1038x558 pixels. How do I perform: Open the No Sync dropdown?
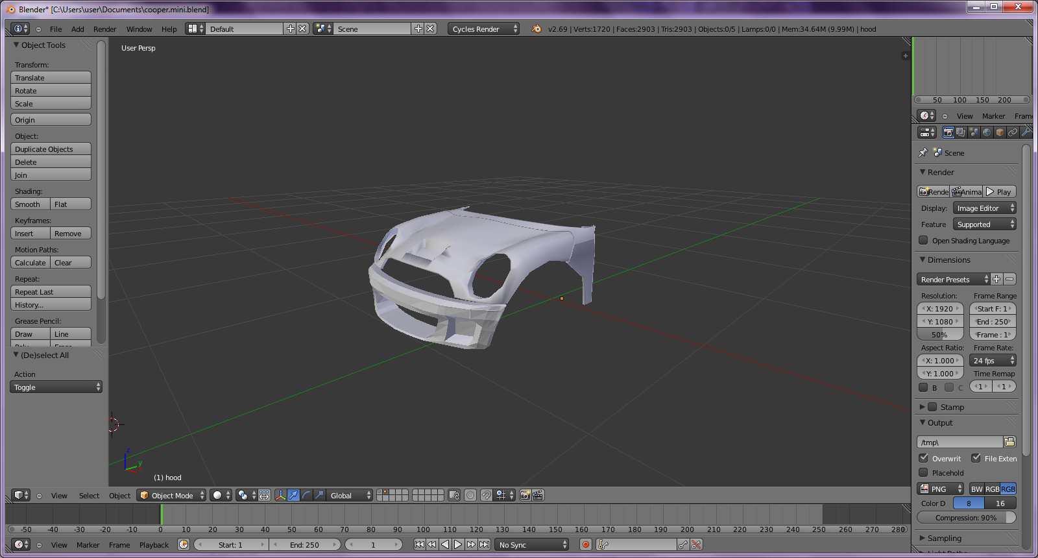coord(531,544)
